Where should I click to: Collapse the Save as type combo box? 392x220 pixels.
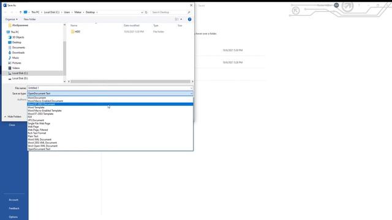(191, 94)
